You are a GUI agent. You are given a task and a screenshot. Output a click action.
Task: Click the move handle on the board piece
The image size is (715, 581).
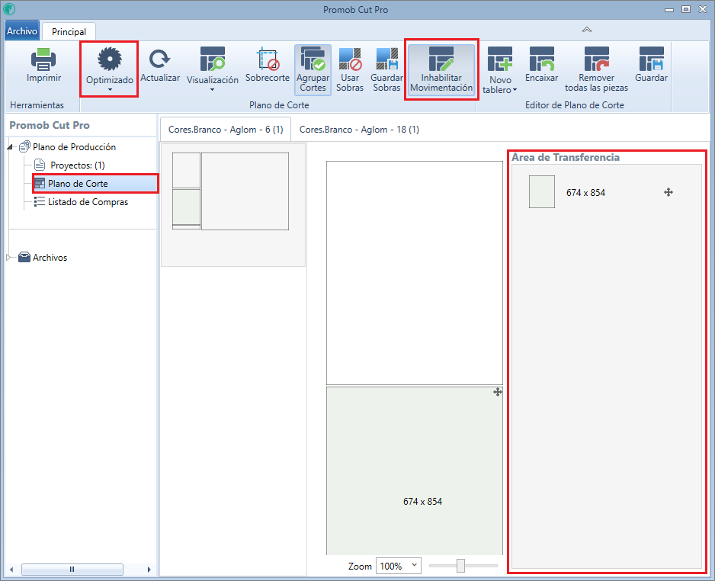coord(498,392)
